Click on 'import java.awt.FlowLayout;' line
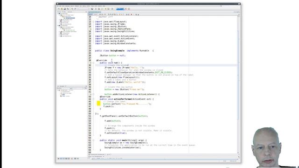The width and height of the screenshot is (299, 168). (111, 22)
